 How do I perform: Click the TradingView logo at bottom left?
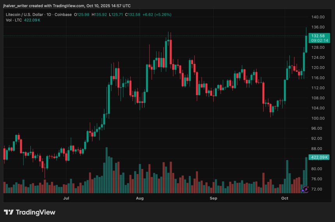point(30,212)
